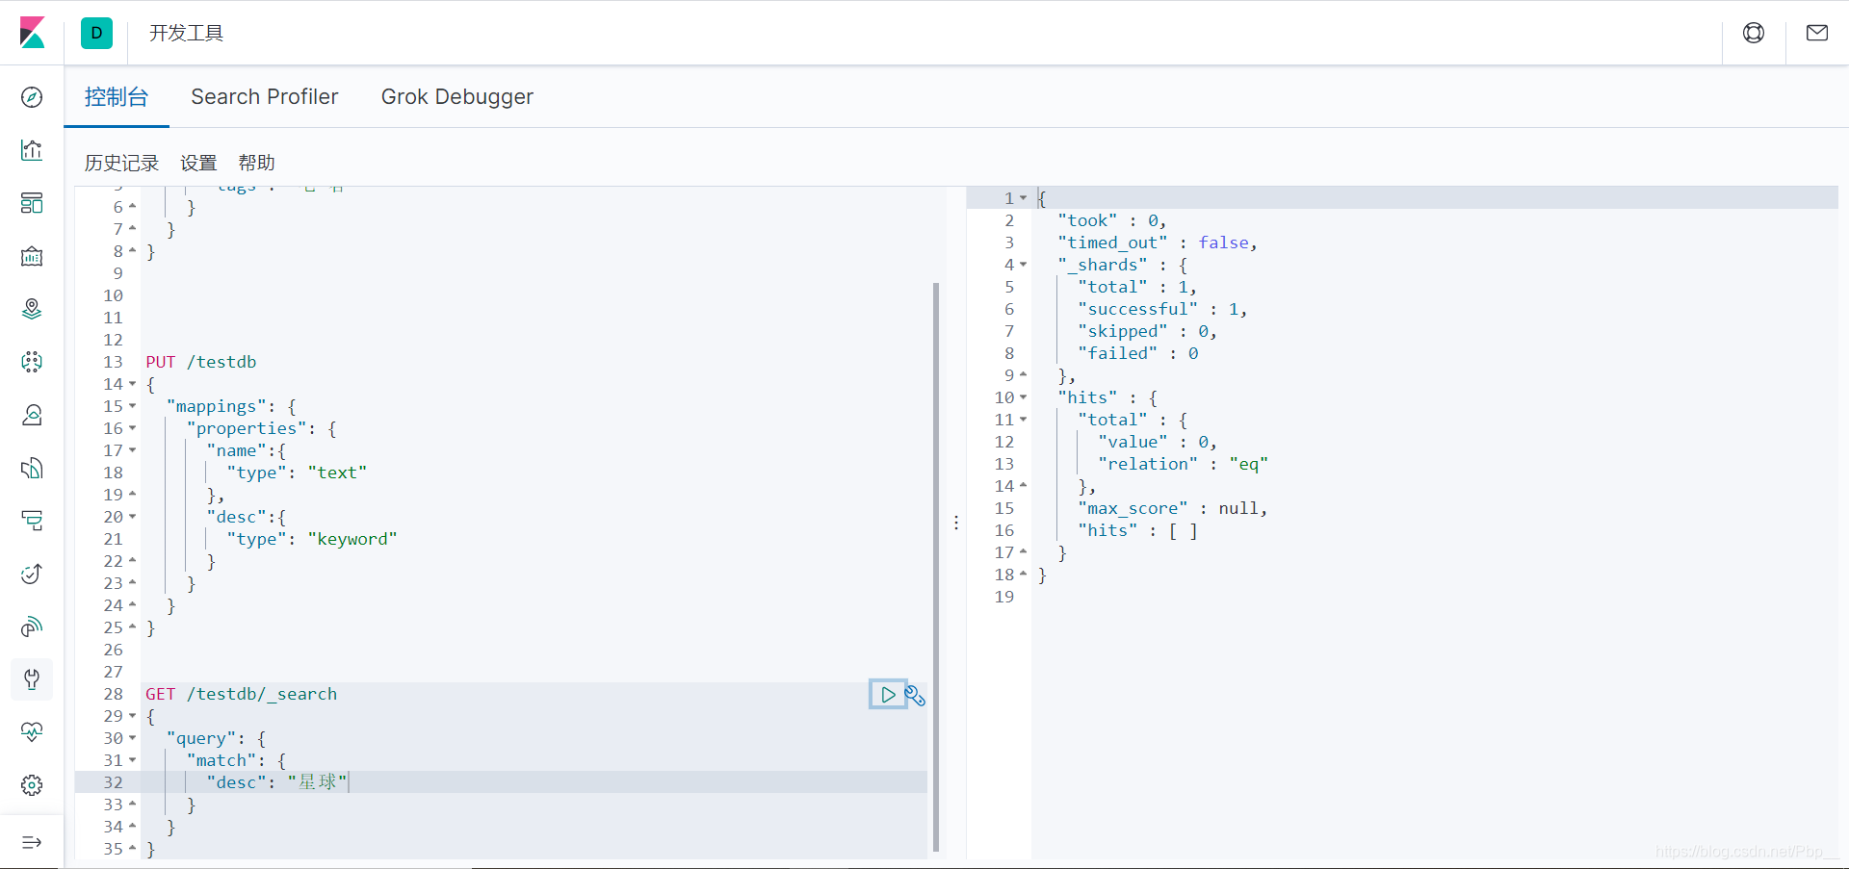Run the request with the play button

click(888, 694)
